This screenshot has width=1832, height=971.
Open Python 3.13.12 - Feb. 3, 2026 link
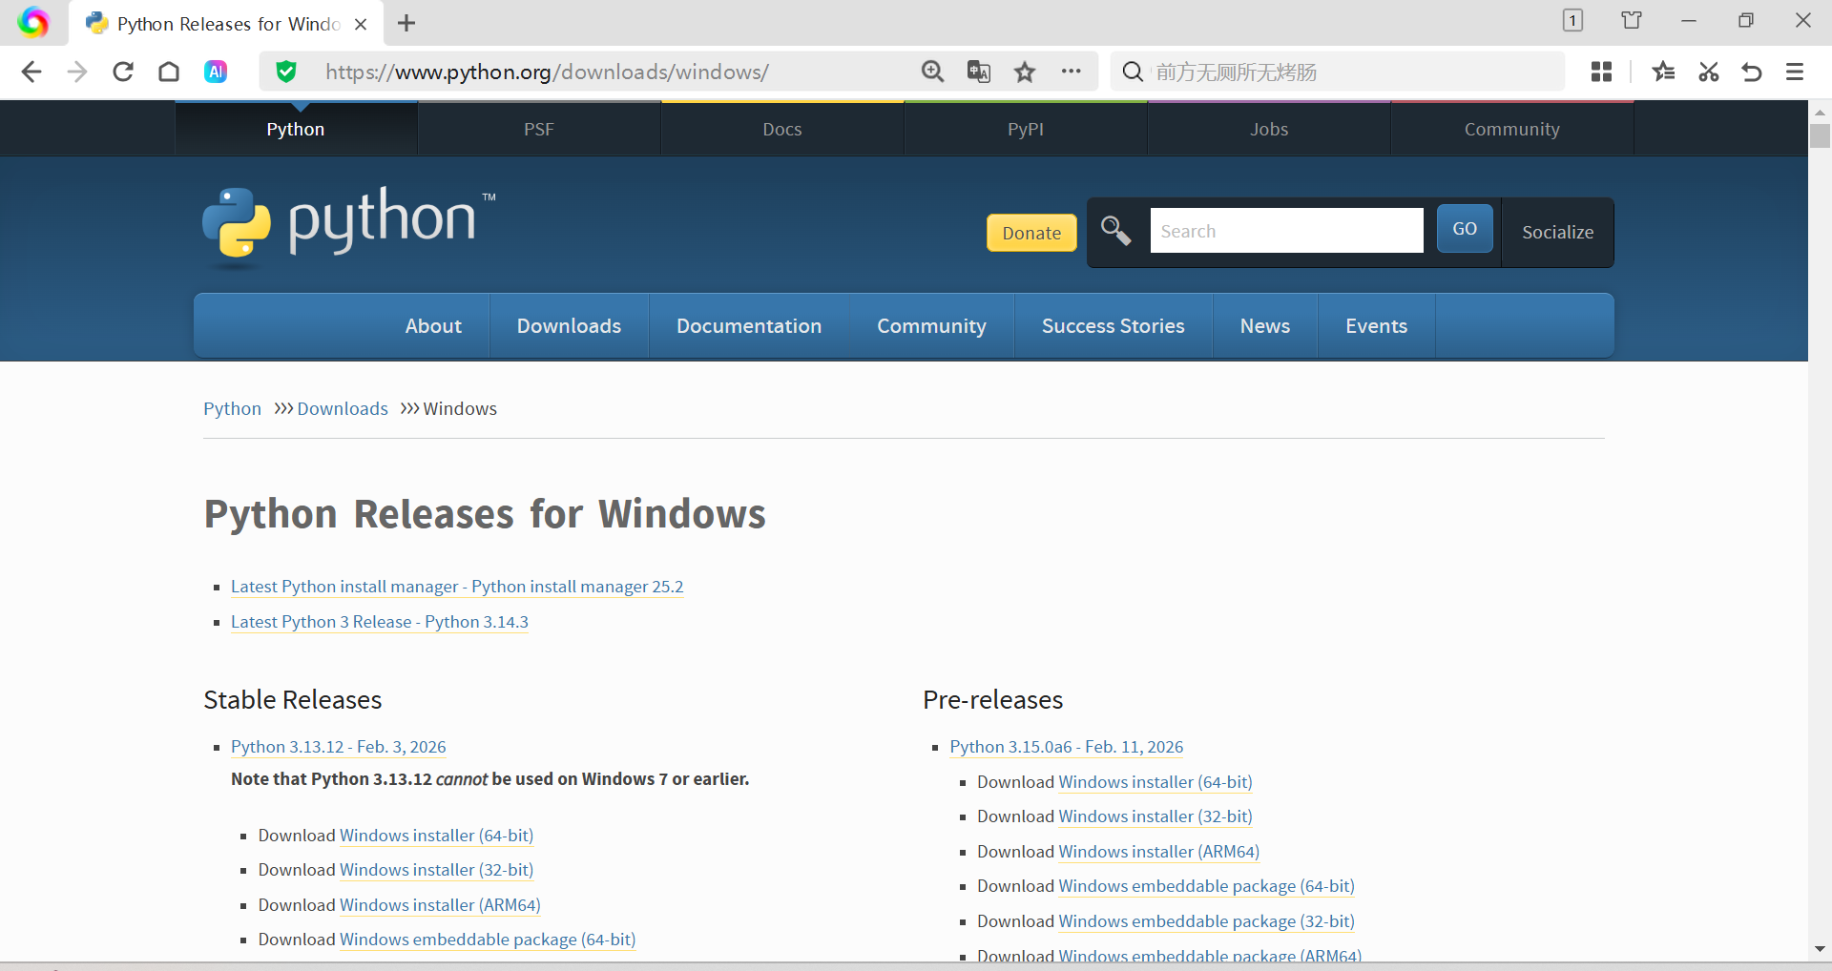(x=339, y=747)
